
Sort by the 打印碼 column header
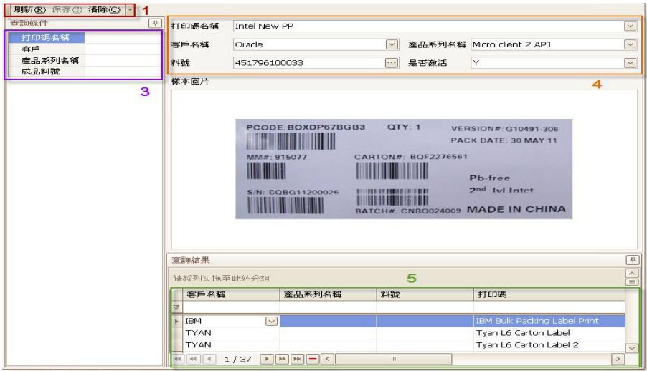tap(549, 294)
